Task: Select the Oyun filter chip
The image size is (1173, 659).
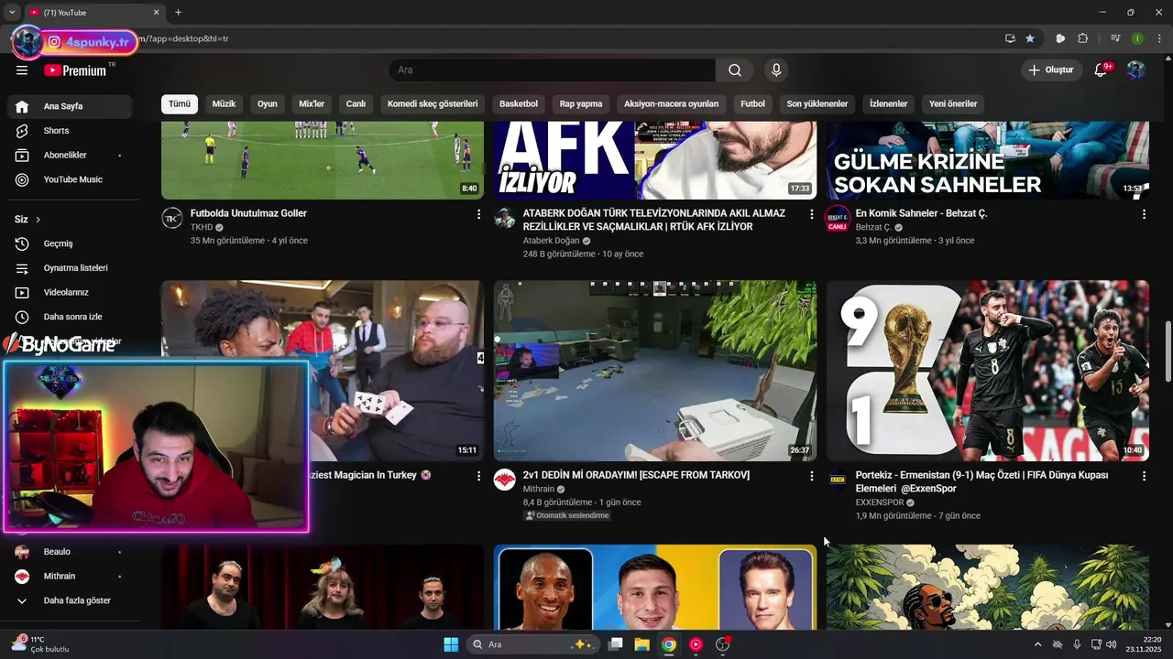Action: (267, 103)
